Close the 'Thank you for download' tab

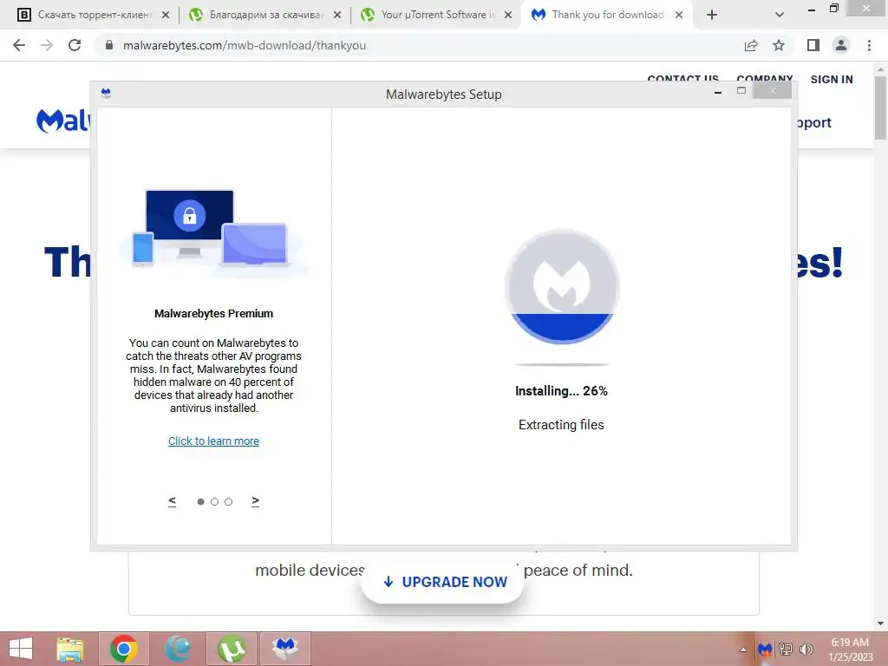point(679,15)
